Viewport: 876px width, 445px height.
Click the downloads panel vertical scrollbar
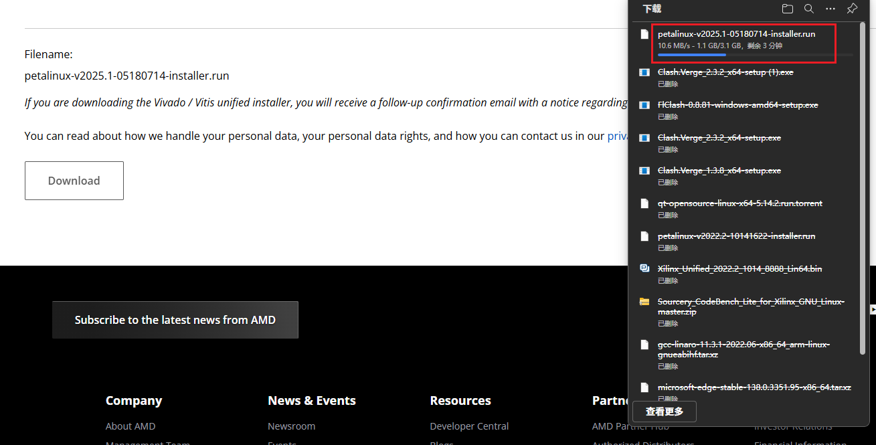coord(863,187)
